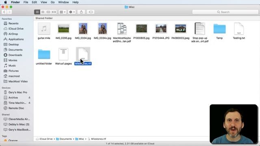Open the Finder menu
The image size is (260, 146).
click(x=15, y=2)
